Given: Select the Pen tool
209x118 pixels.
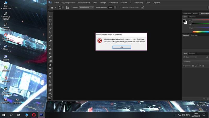Looking at the screenshot, I should [x=50, y=73].
